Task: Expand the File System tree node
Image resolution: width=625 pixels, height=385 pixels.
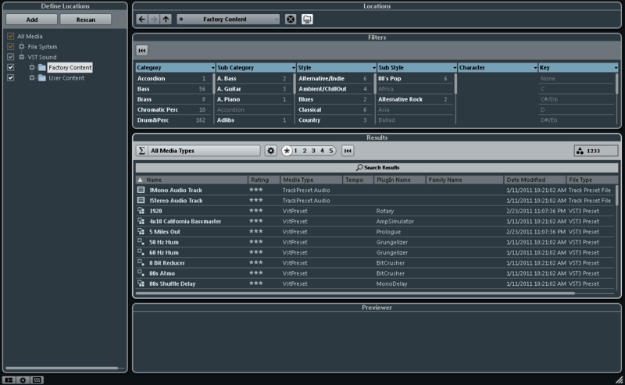Action: pos(22,47)
